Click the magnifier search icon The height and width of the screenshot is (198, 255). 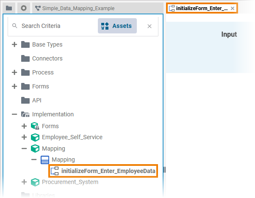15,26
